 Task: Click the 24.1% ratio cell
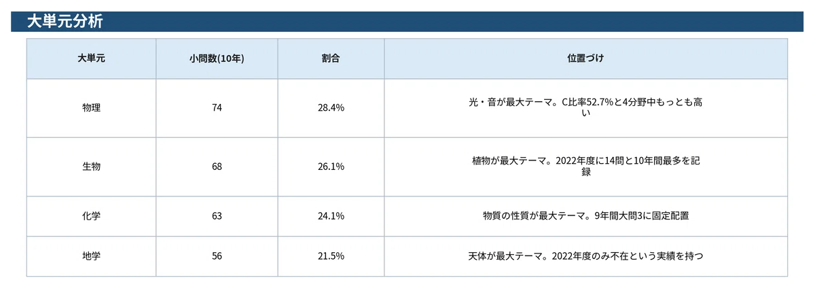tap(331, 217)
